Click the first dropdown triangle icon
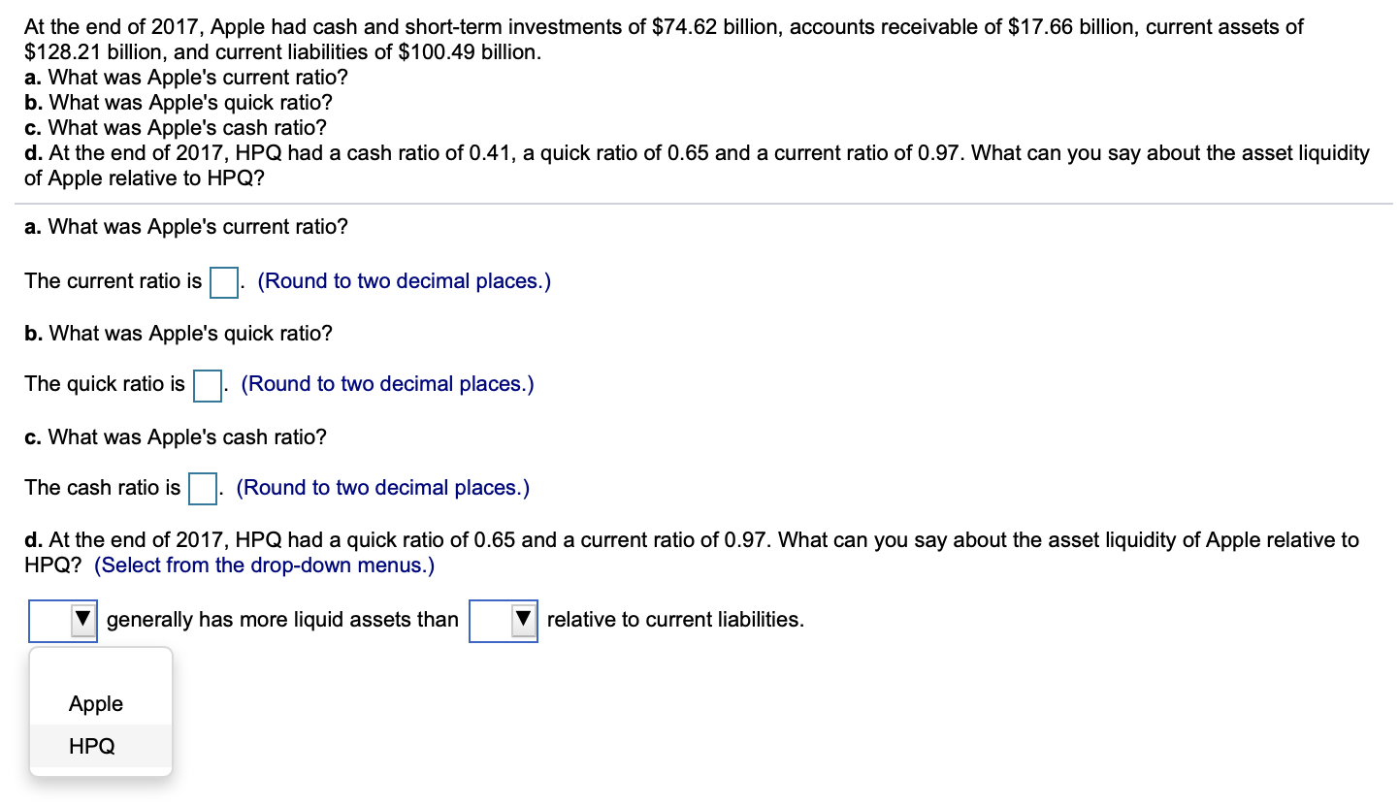The height and width of the screenshot is (807, 1399). [81, 620]
